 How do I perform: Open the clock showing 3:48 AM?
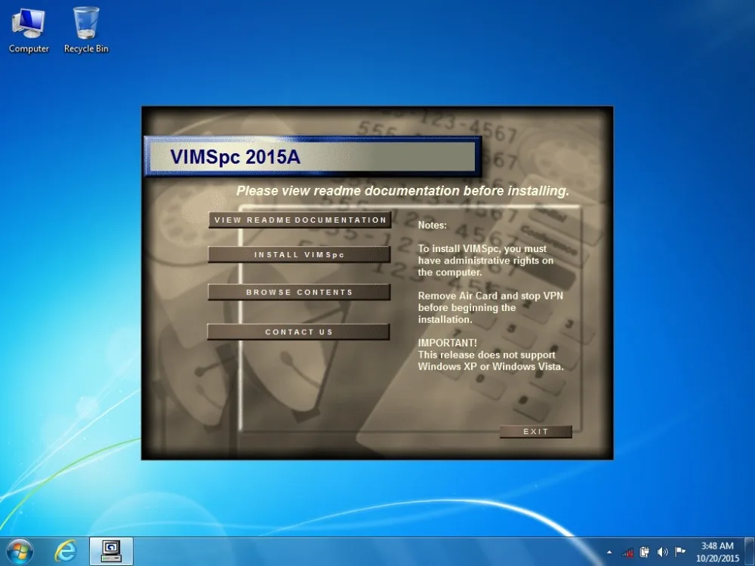717,552
